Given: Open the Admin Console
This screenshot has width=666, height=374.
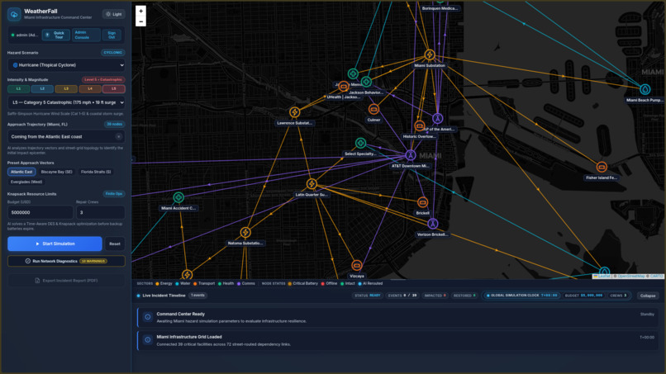Looking at the screenshot, I should [x=86, y=35].
